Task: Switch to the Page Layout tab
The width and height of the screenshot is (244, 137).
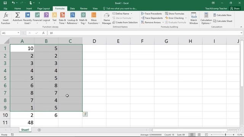Action: [x=43, y=8]
